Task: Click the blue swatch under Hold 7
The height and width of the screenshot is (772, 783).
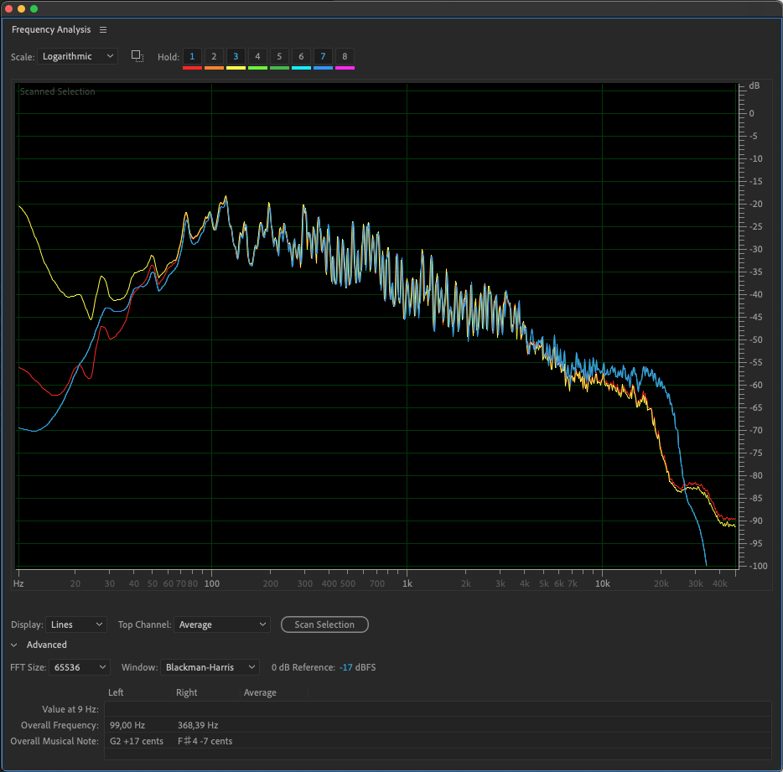Action: (x=323, y=68)
